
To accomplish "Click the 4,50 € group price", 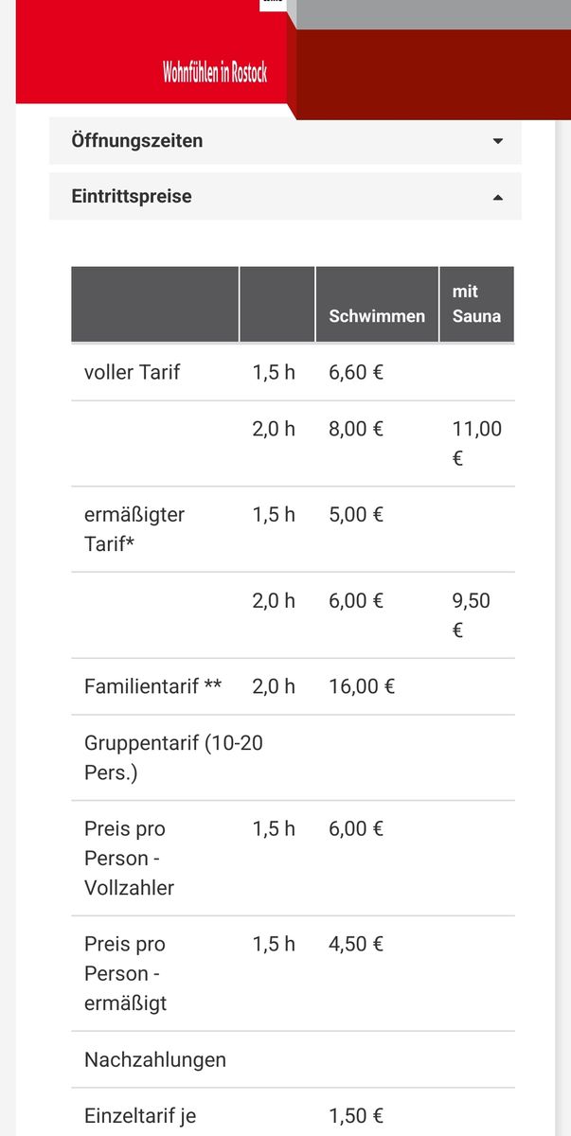I will pyautogui.click(x=356, y=944).
